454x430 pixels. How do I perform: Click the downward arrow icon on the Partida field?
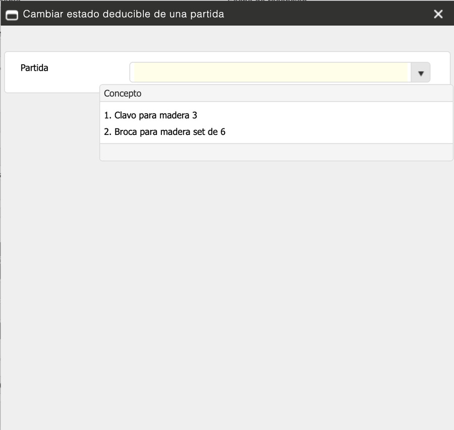tap(420, 72)
